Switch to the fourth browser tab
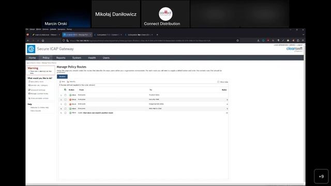Screen dimensions: 331x186 click(x=139, y=35)
